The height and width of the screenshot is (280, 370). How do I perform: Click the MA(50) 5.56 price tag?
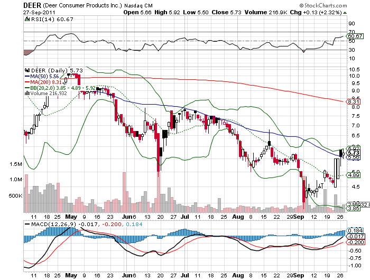click(353, 157)
